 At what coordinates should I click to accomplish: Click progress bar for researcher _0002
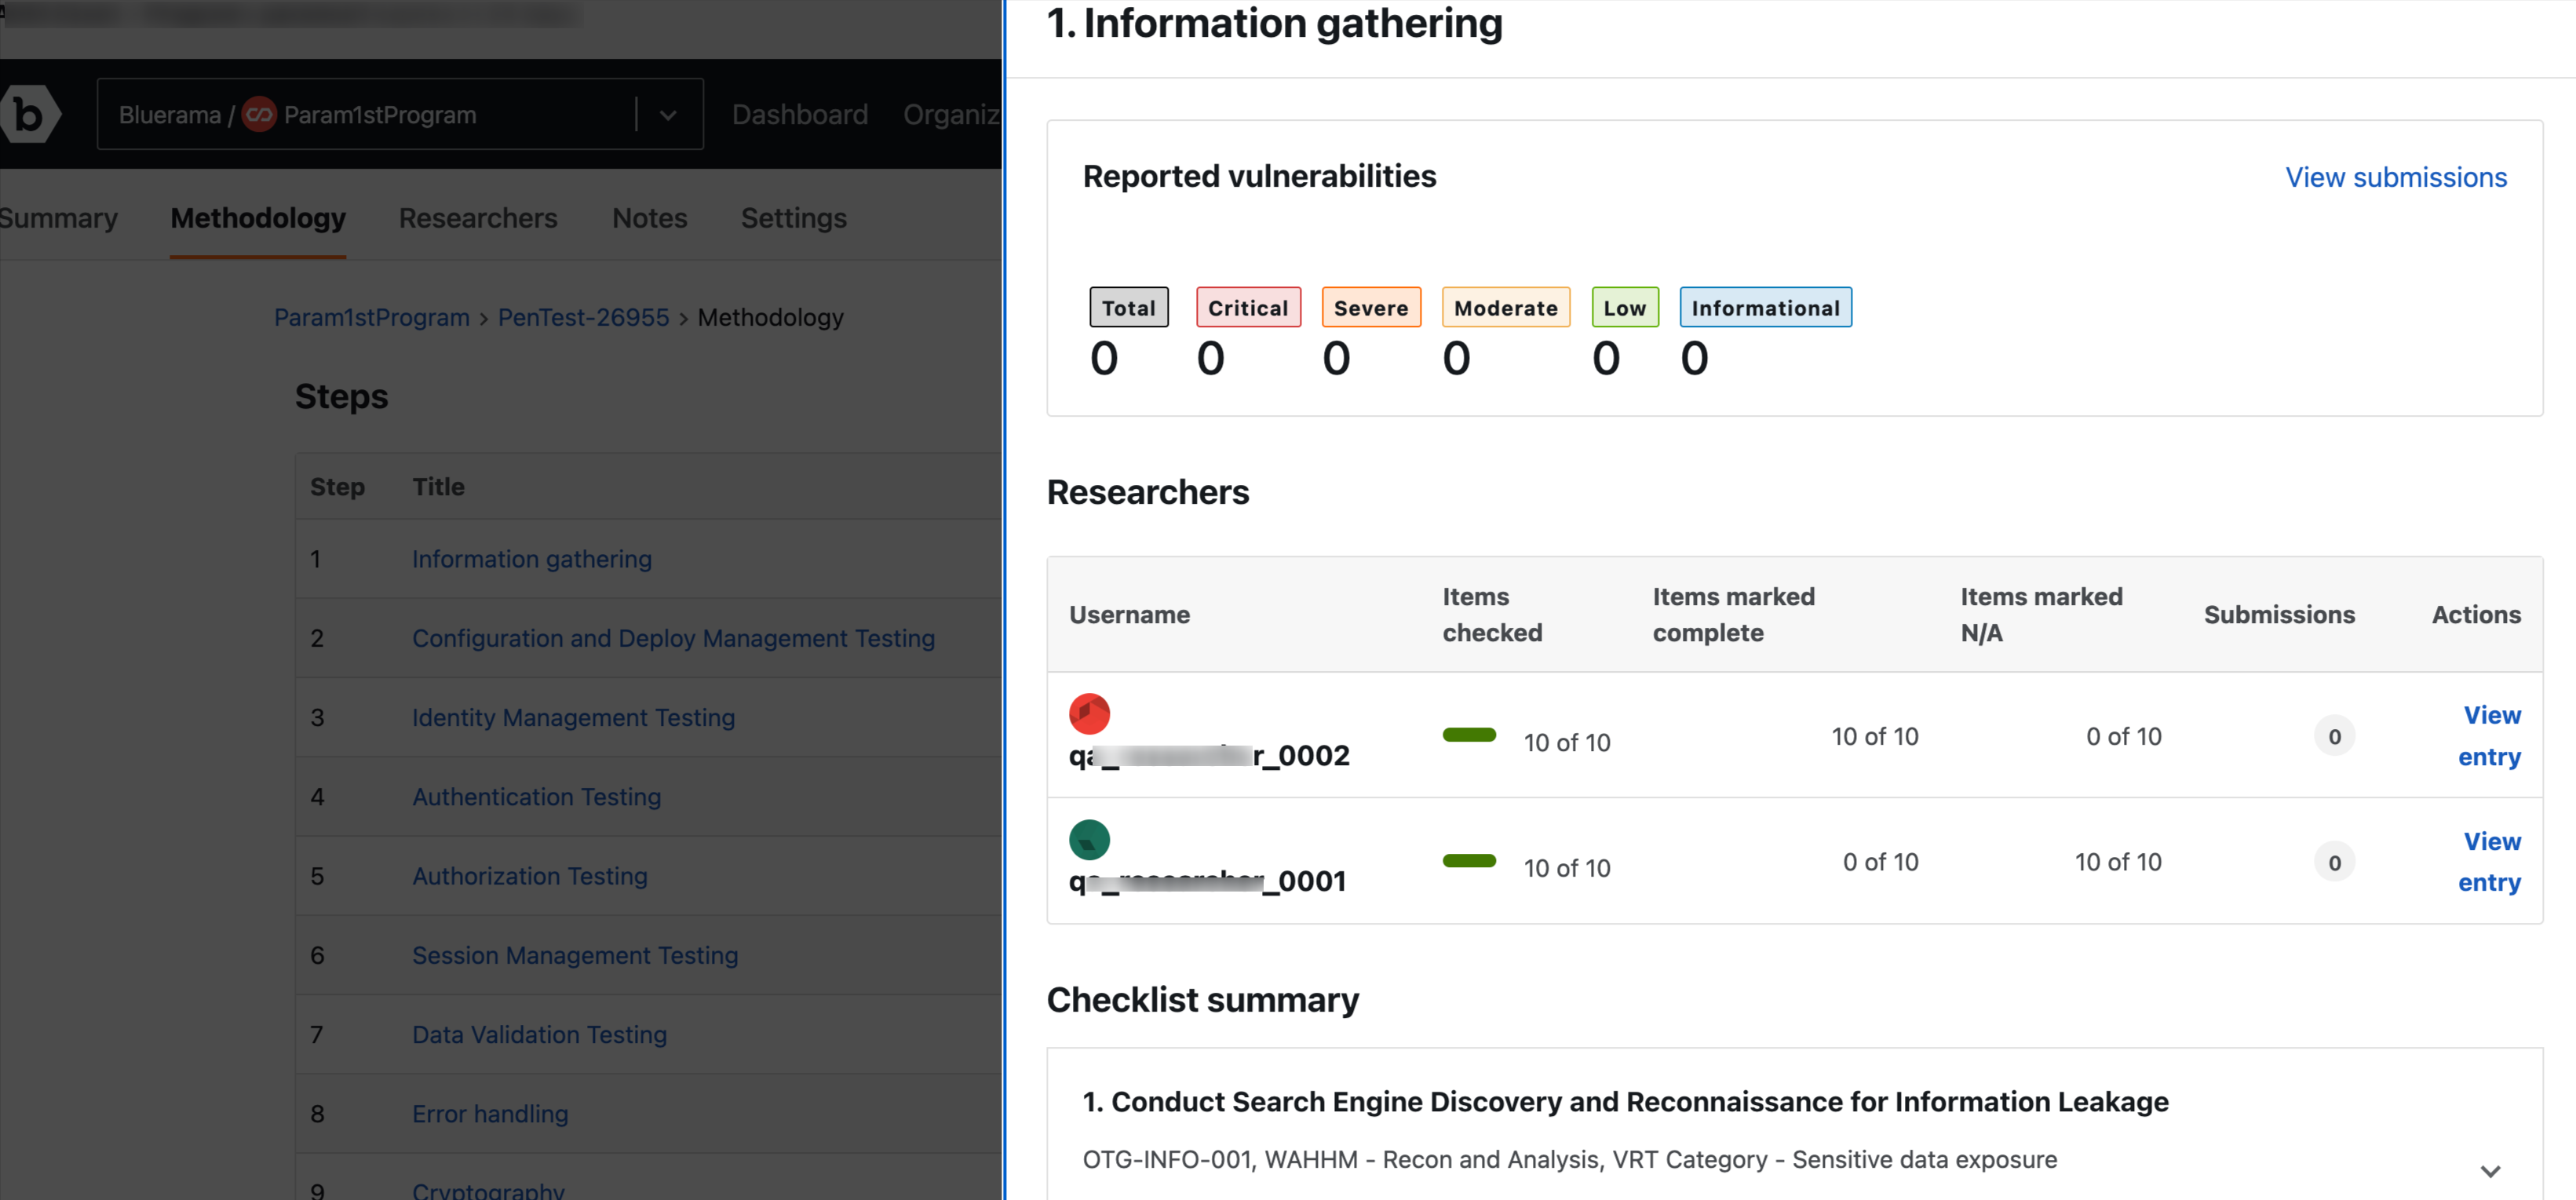click(1469, 735)
